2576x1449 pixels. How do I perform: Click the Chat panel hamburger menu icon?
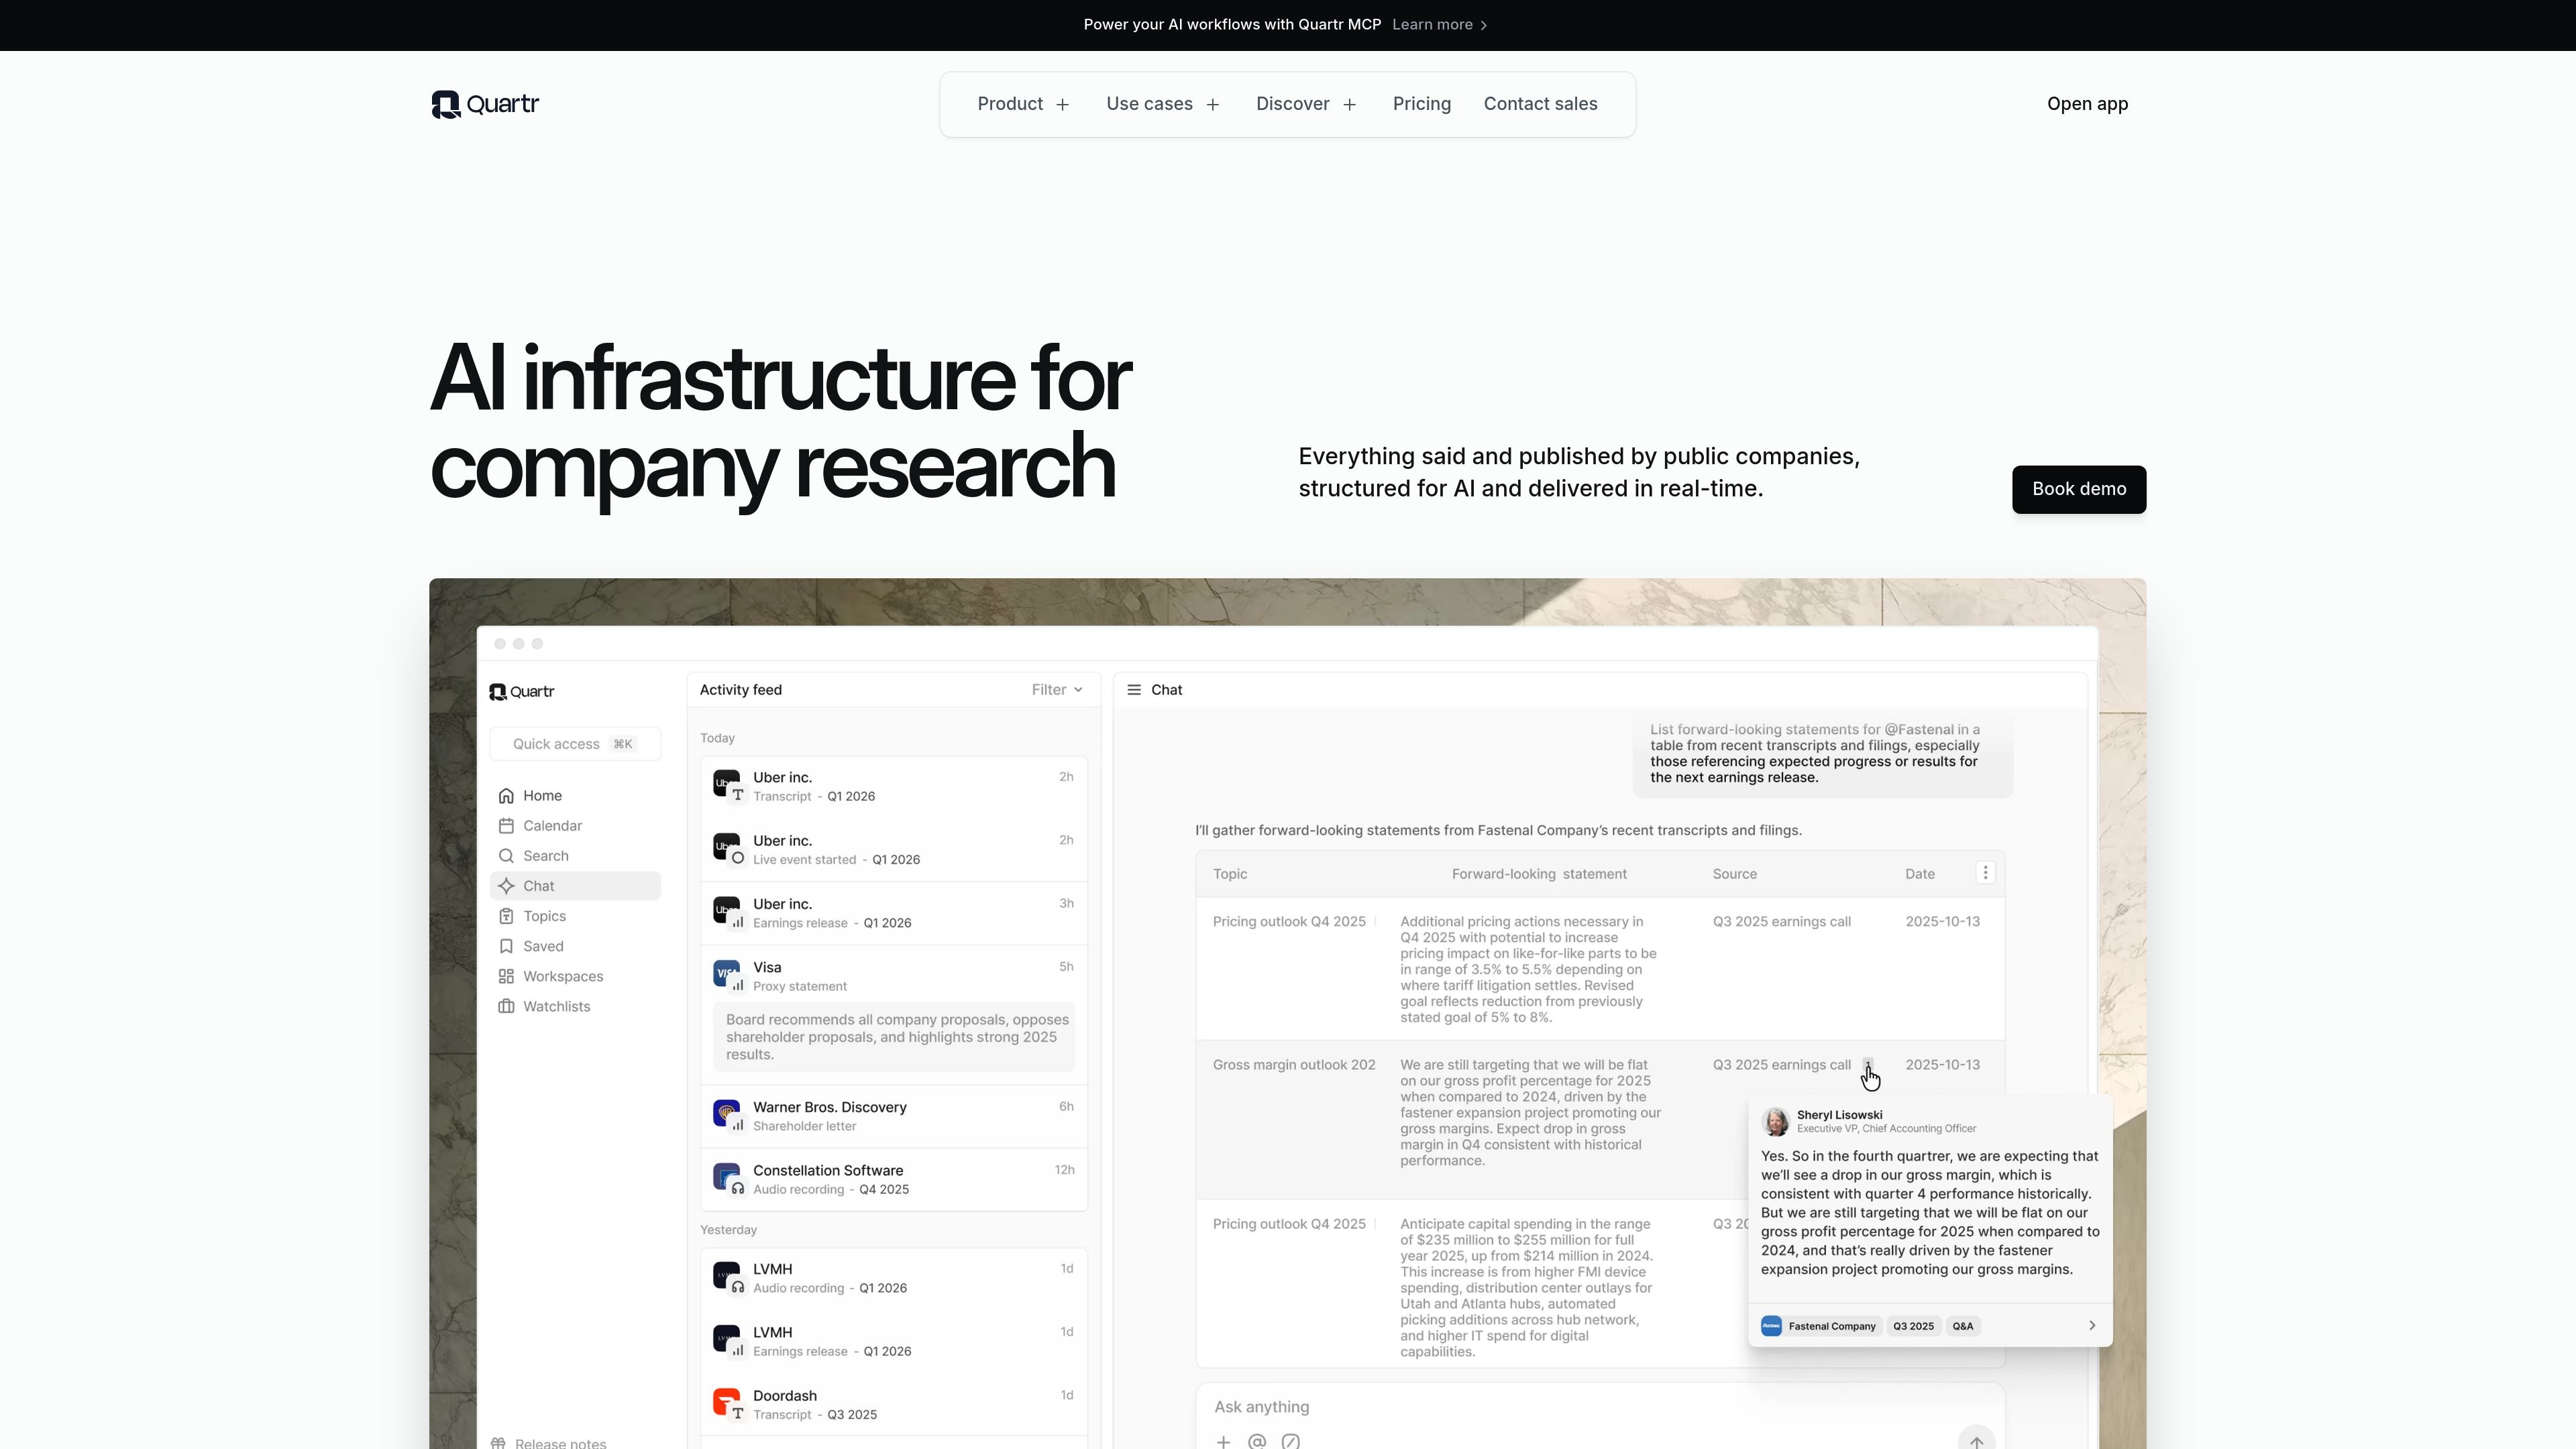[x=1134, y=690]
